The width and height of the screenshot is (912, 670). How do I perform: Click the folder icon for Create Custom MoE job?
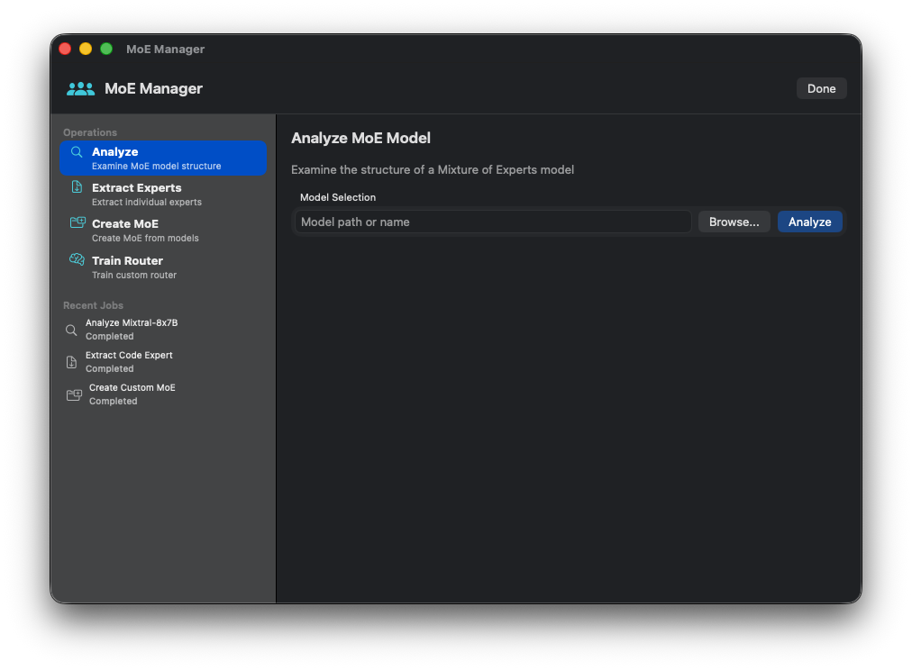[x=74, y=394]
